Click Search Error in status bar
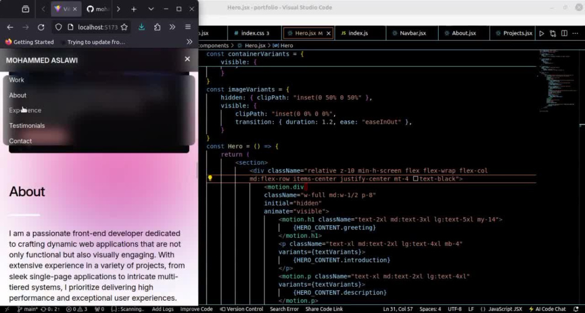This screenshot has height=313, width=585. [x=284, y=309]
